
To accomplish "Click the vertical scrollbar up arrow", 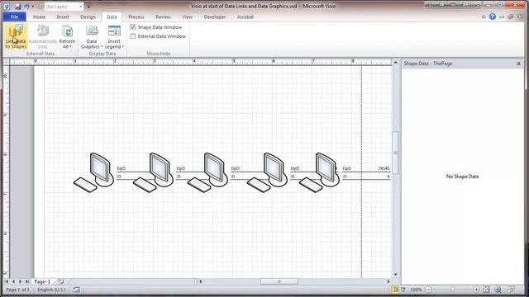I will [395, 63].
